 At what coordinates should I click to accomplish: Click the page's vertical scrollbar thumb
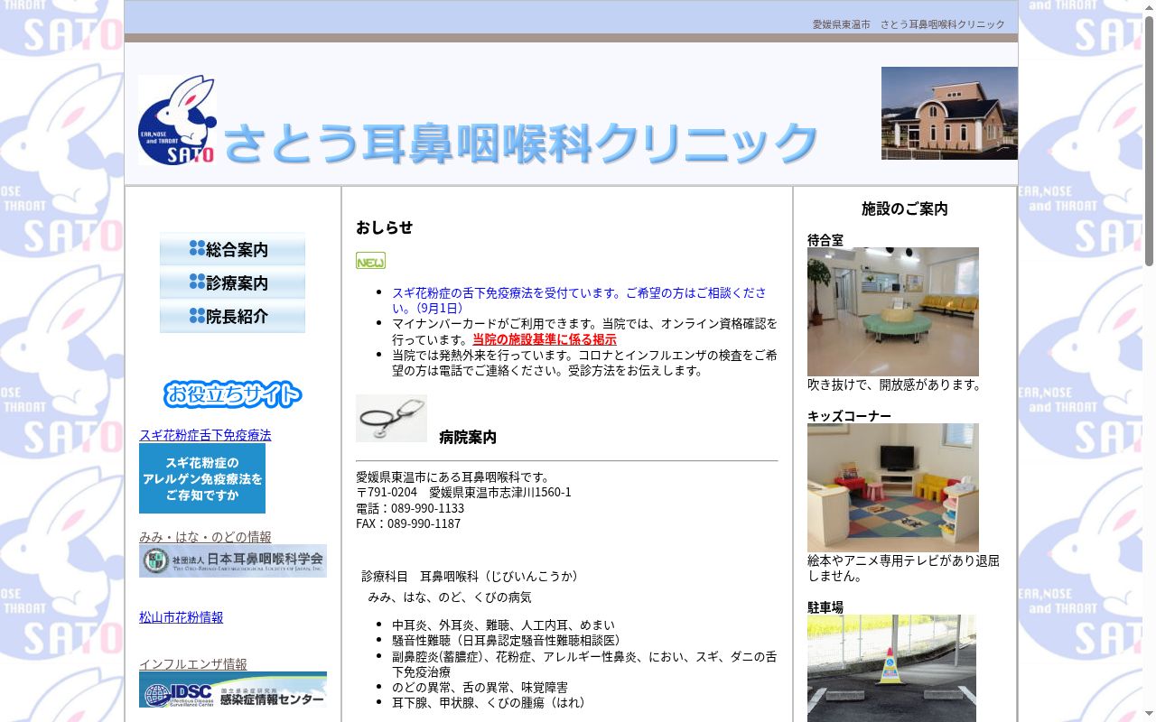point(1149,140)
